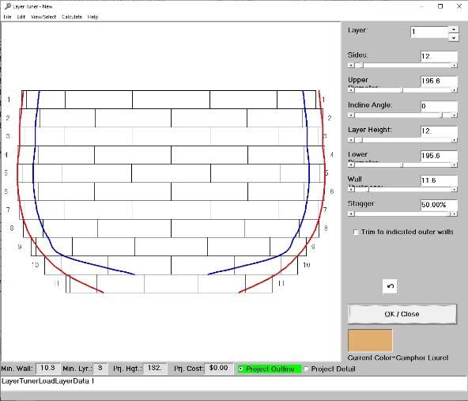Open the View/Select menu
The image size is (468, 401).
(43, 17)
